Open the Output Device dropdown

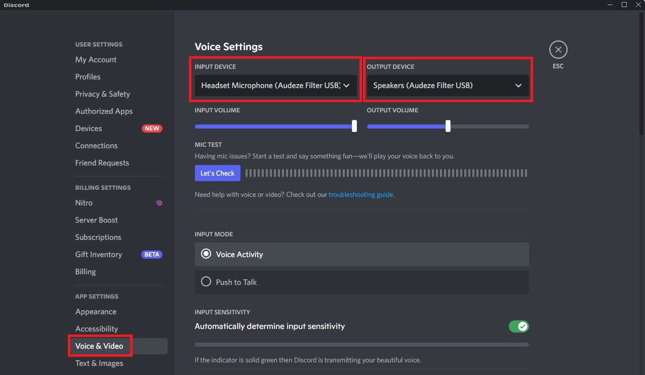pyautogui.click(x=448, y=86)
